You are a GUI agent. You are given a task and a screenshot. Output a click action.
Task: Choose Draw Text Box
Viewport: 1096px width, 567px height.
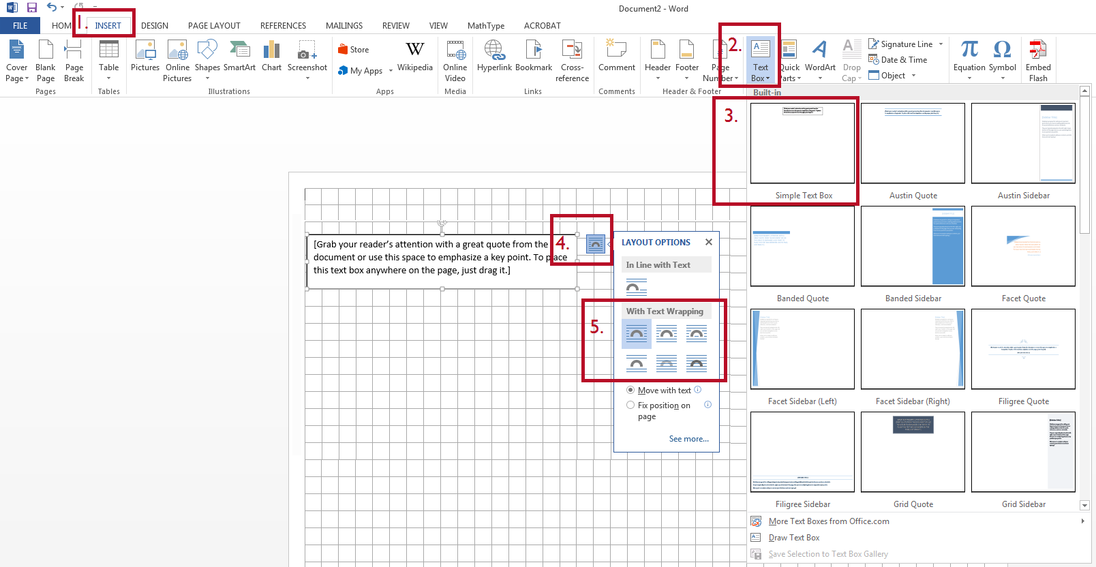pos(794,538)
